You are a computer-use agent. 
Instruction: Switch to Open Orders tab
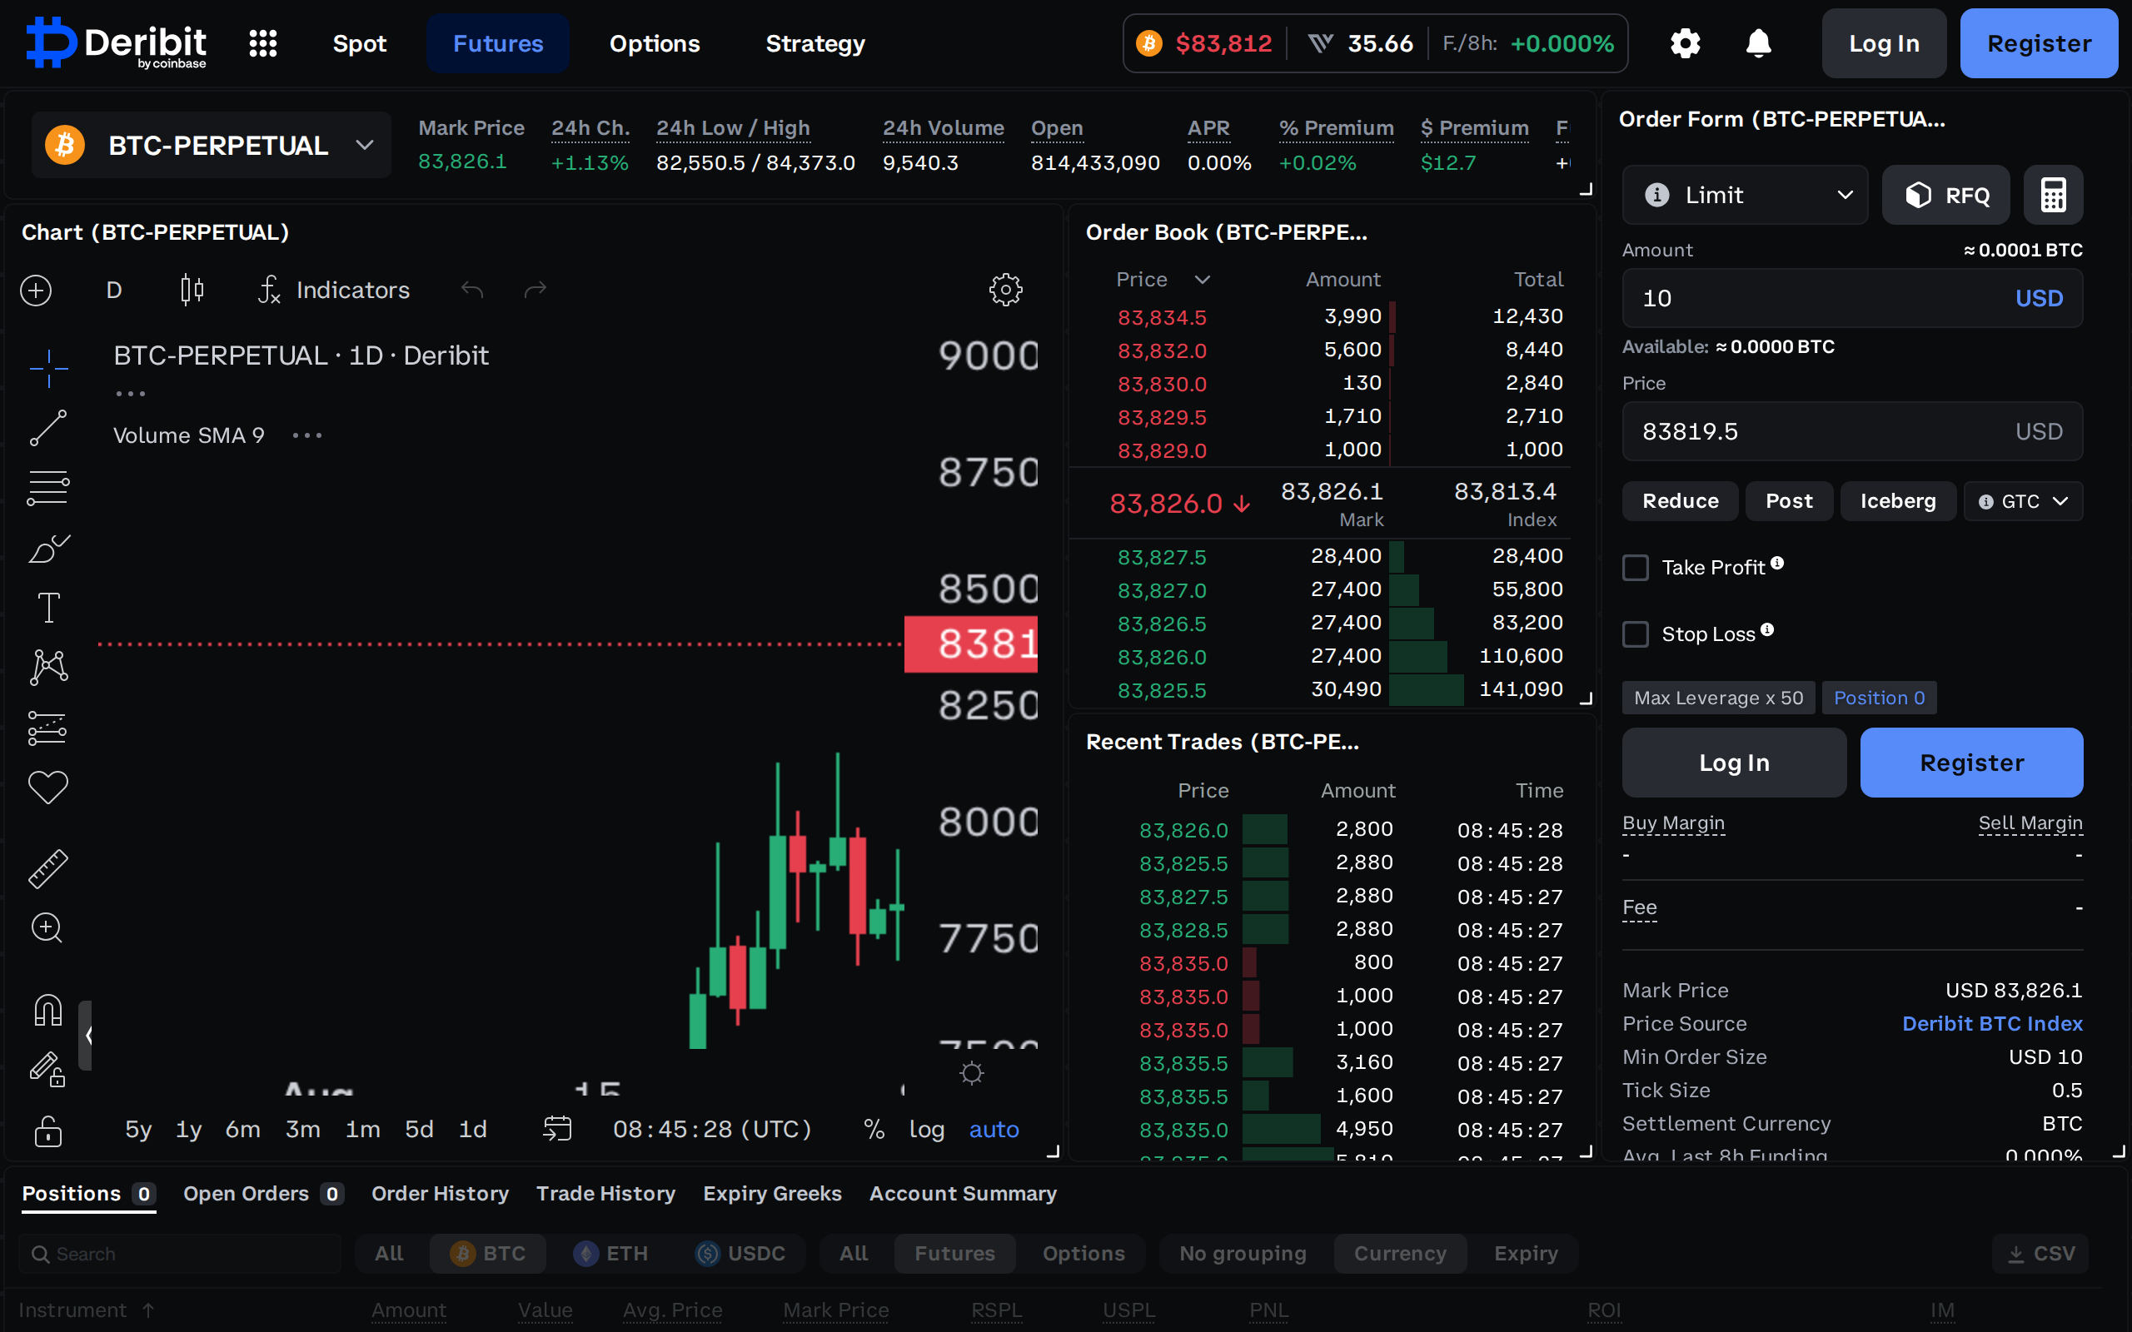tap(262, 1194)
